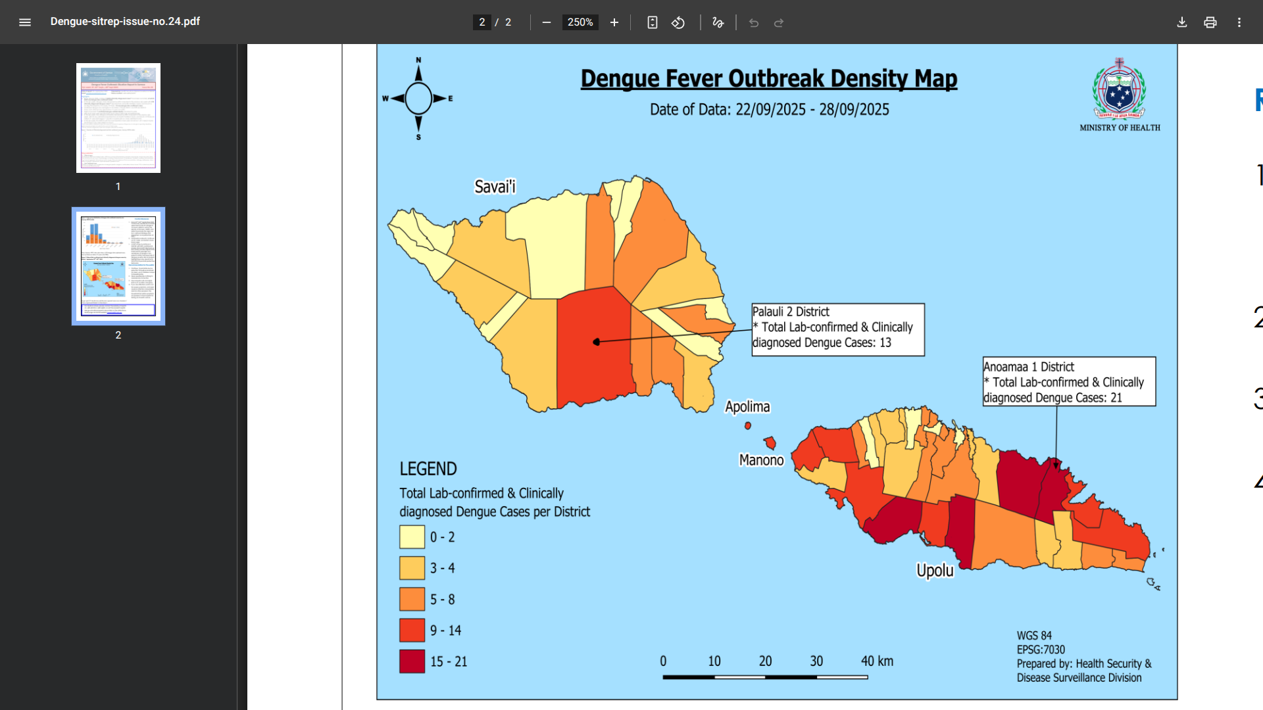Click the undo arrow icon
Screen dimensions: 1263x710
[x=754, y=22]
